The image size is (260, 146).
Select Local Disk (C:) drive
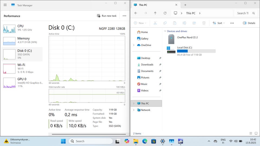pos(191,51)
